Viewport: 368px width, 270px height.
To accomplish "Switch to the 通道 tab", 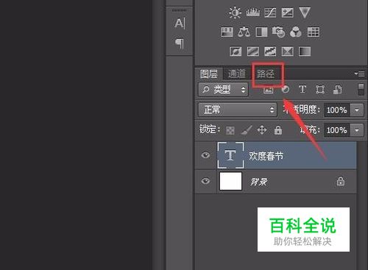I will pos(236,74).
